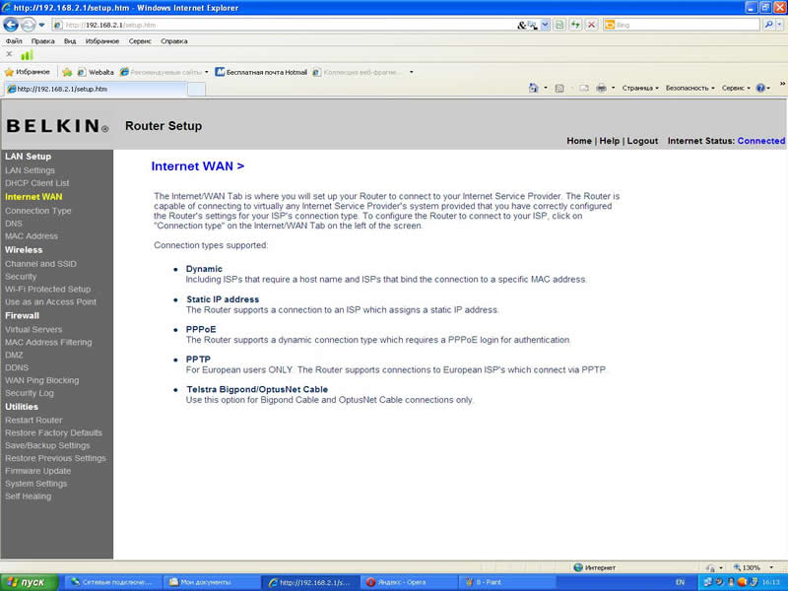This screenshot has width=788, height=591.
Task: Click the Print toolbar icon
Action: [601, 88]
